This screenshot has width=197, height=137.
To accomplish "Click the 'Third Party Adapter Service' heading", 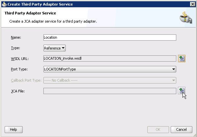I will pos(30,13).
